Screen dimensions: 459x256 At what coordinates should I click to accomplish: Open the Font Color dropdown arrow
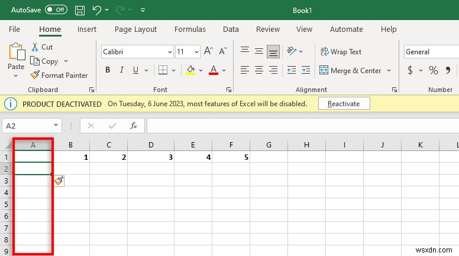(224, 70)
